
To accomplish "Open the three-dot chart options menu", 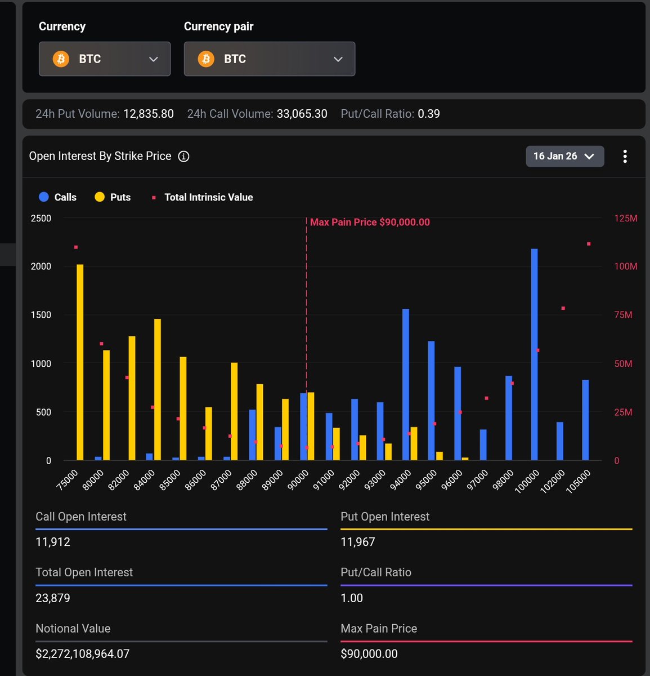I will click(x=625, y=156).
